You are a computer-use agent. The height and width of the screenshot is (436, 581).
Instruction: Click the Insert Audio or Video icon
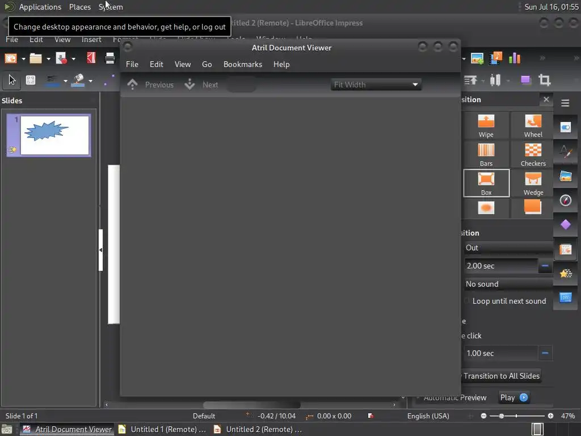point(496,58)
